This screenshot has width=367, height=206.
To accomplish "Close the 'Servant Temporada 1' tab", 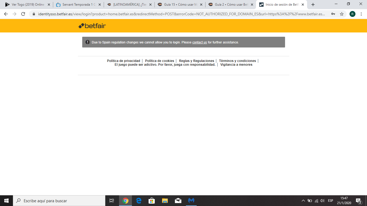I will tap(100, 5).
